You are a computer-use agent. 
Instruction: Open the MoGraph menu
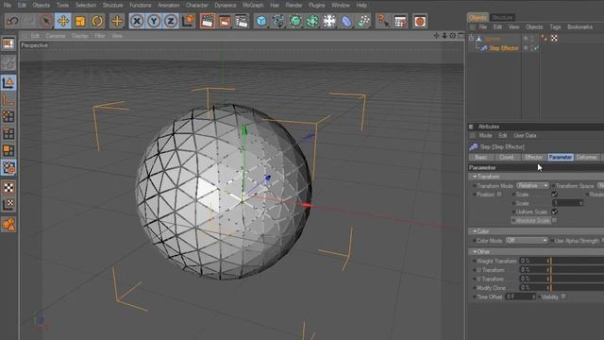coord(253,5)
